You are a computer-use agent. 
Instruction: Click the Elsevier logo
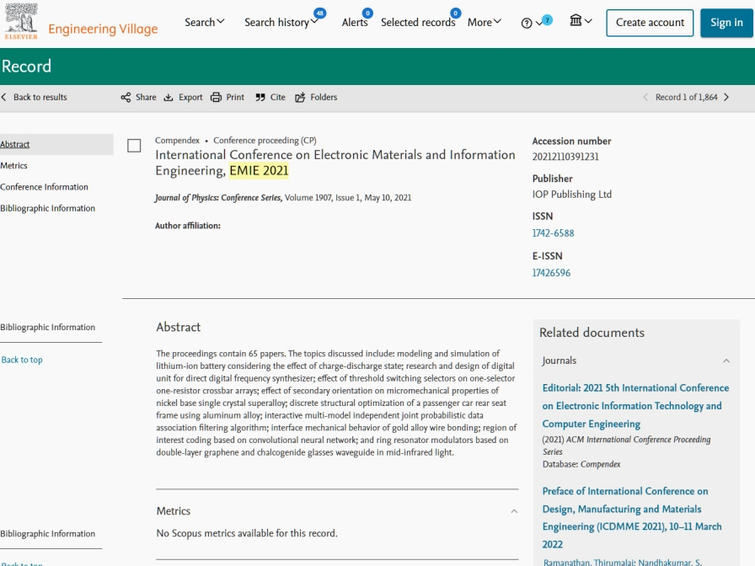[x=21, y=22]
